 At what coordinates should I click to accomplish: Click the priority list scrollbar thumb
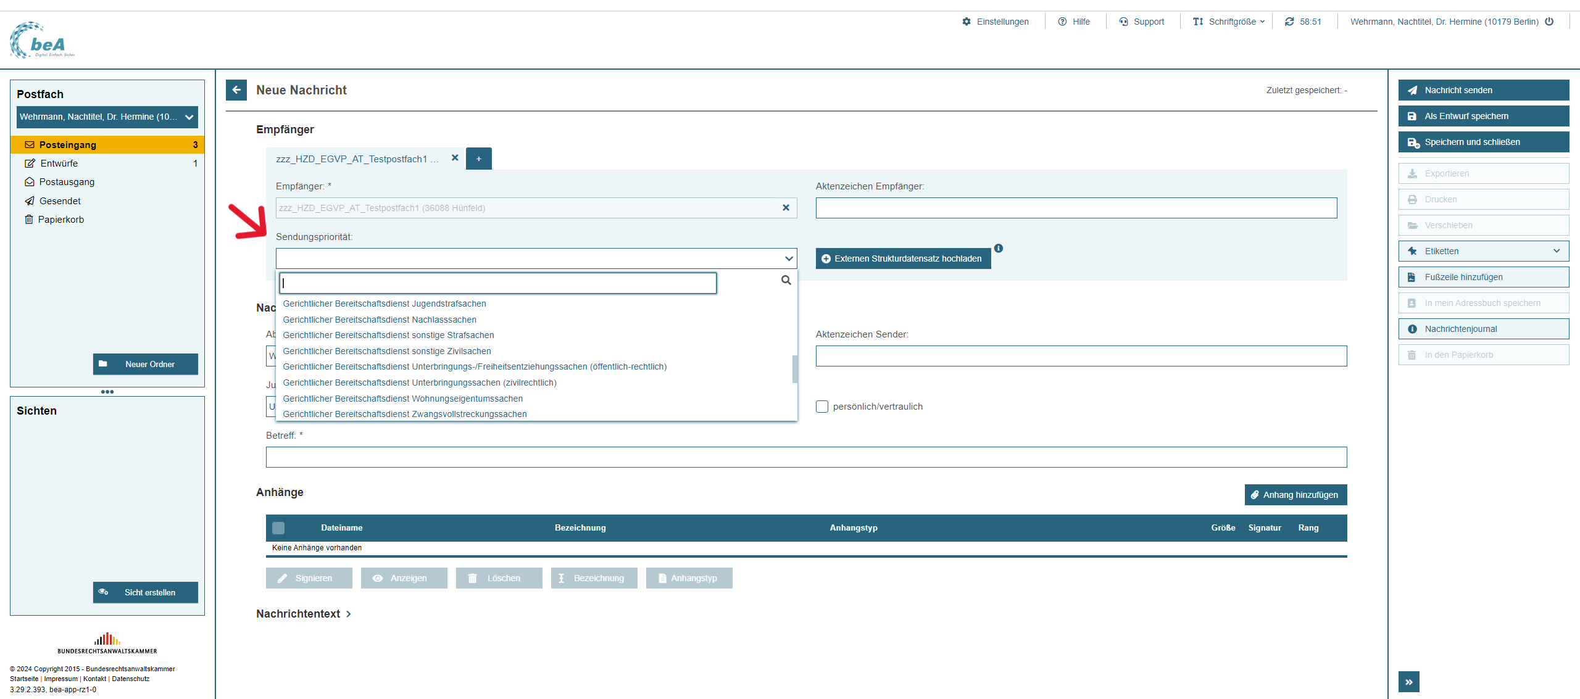794,369
